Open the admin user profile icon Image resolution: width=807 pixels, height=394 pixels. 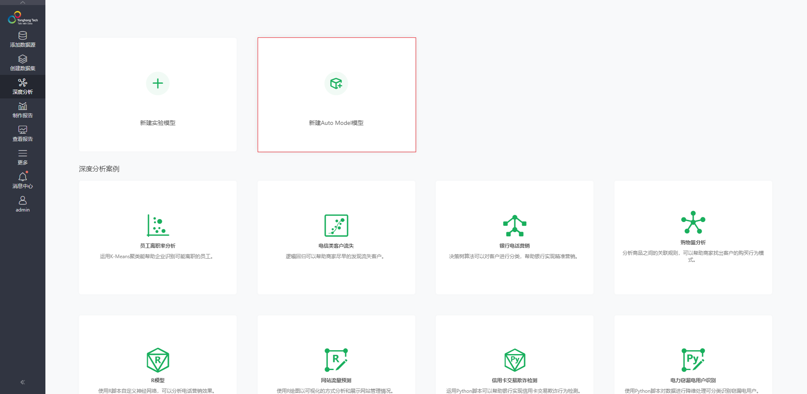coord(23,200)
